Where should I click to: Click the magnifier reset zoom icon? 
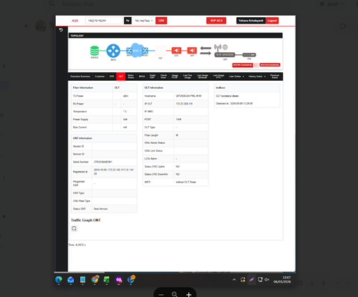click(x=175, y=294)
